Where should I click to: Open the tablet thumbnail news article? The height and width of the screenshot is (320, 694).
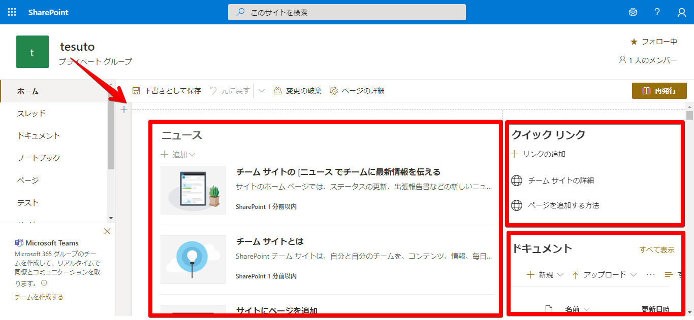click(193, 190)
